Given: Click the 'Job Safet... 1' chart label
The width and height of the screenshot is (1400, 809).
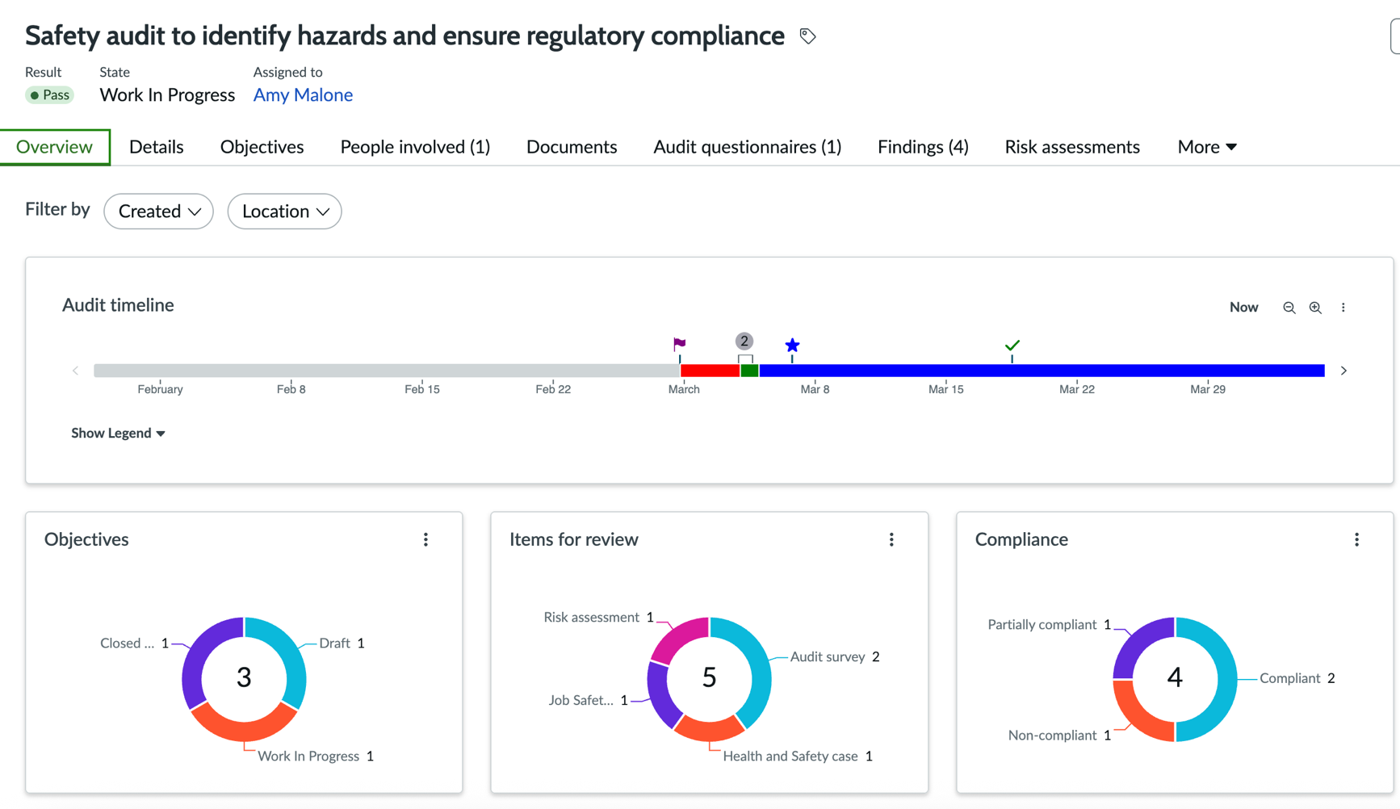Looking at the screenshot, I should click(x=588, y=701).
